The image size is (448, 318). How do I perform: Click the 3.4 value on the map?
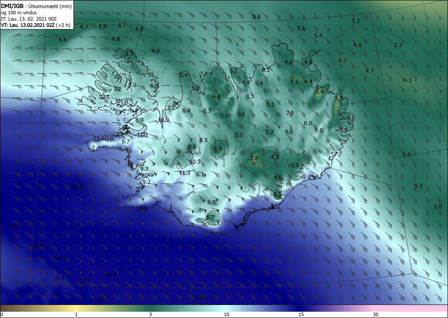tap(319, 92)
